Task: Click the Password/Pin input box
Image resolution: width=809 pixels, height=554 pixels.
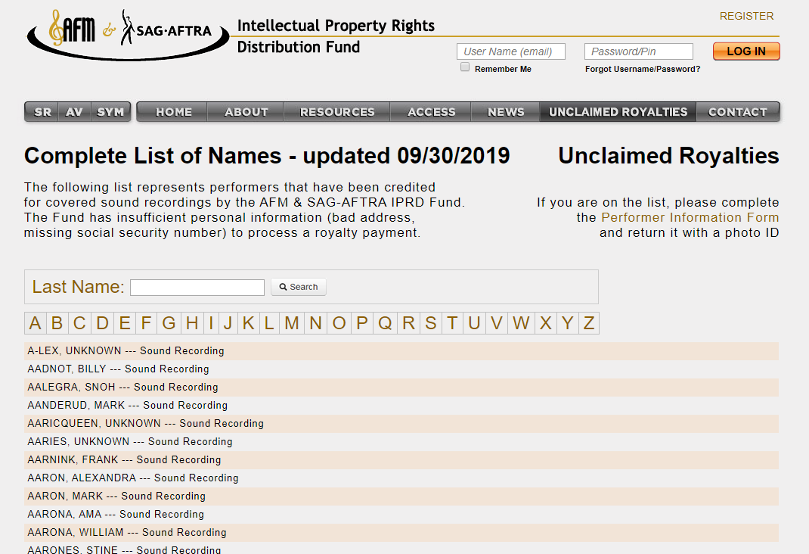Action: (638, 51)
